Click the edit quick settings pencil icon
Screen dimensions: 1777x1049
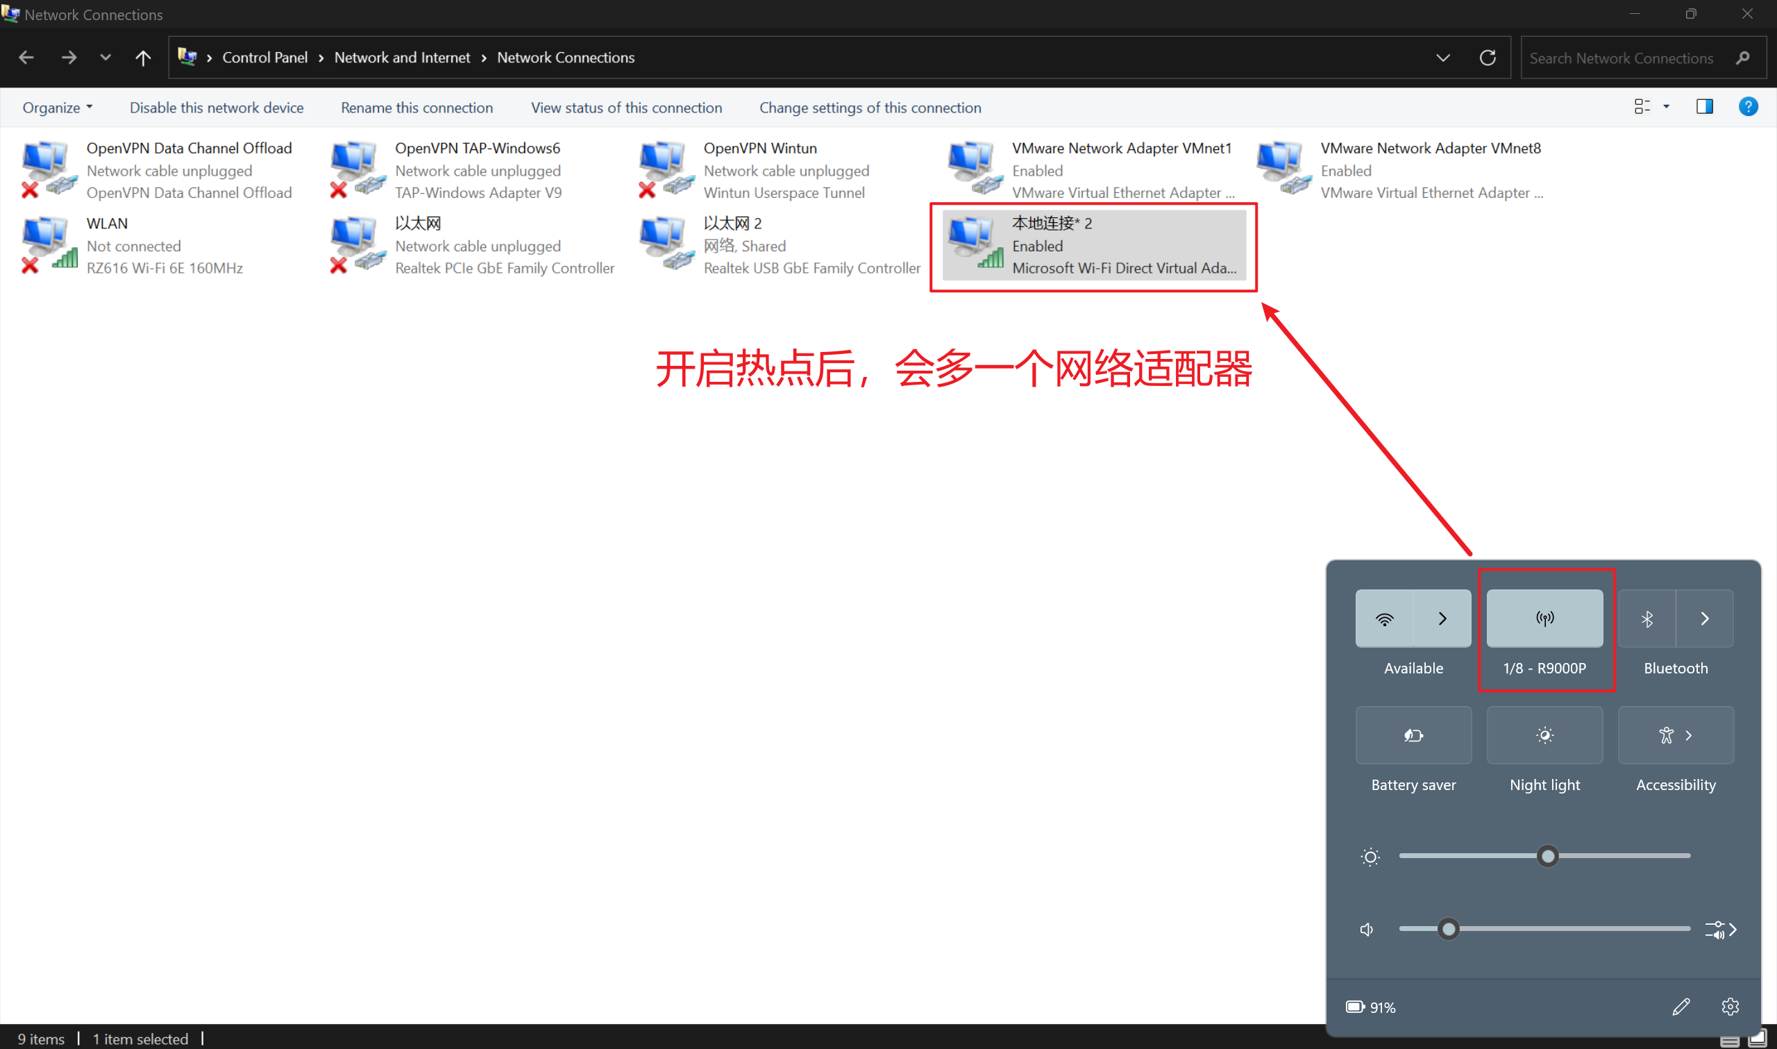click(x=1681, y=1006)
